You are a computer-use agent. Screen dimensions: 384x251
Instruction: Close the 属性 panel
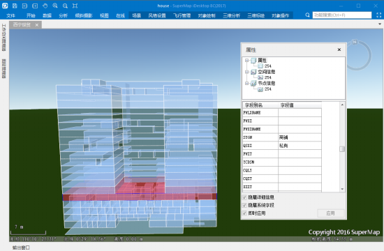[x=339, y=50]
